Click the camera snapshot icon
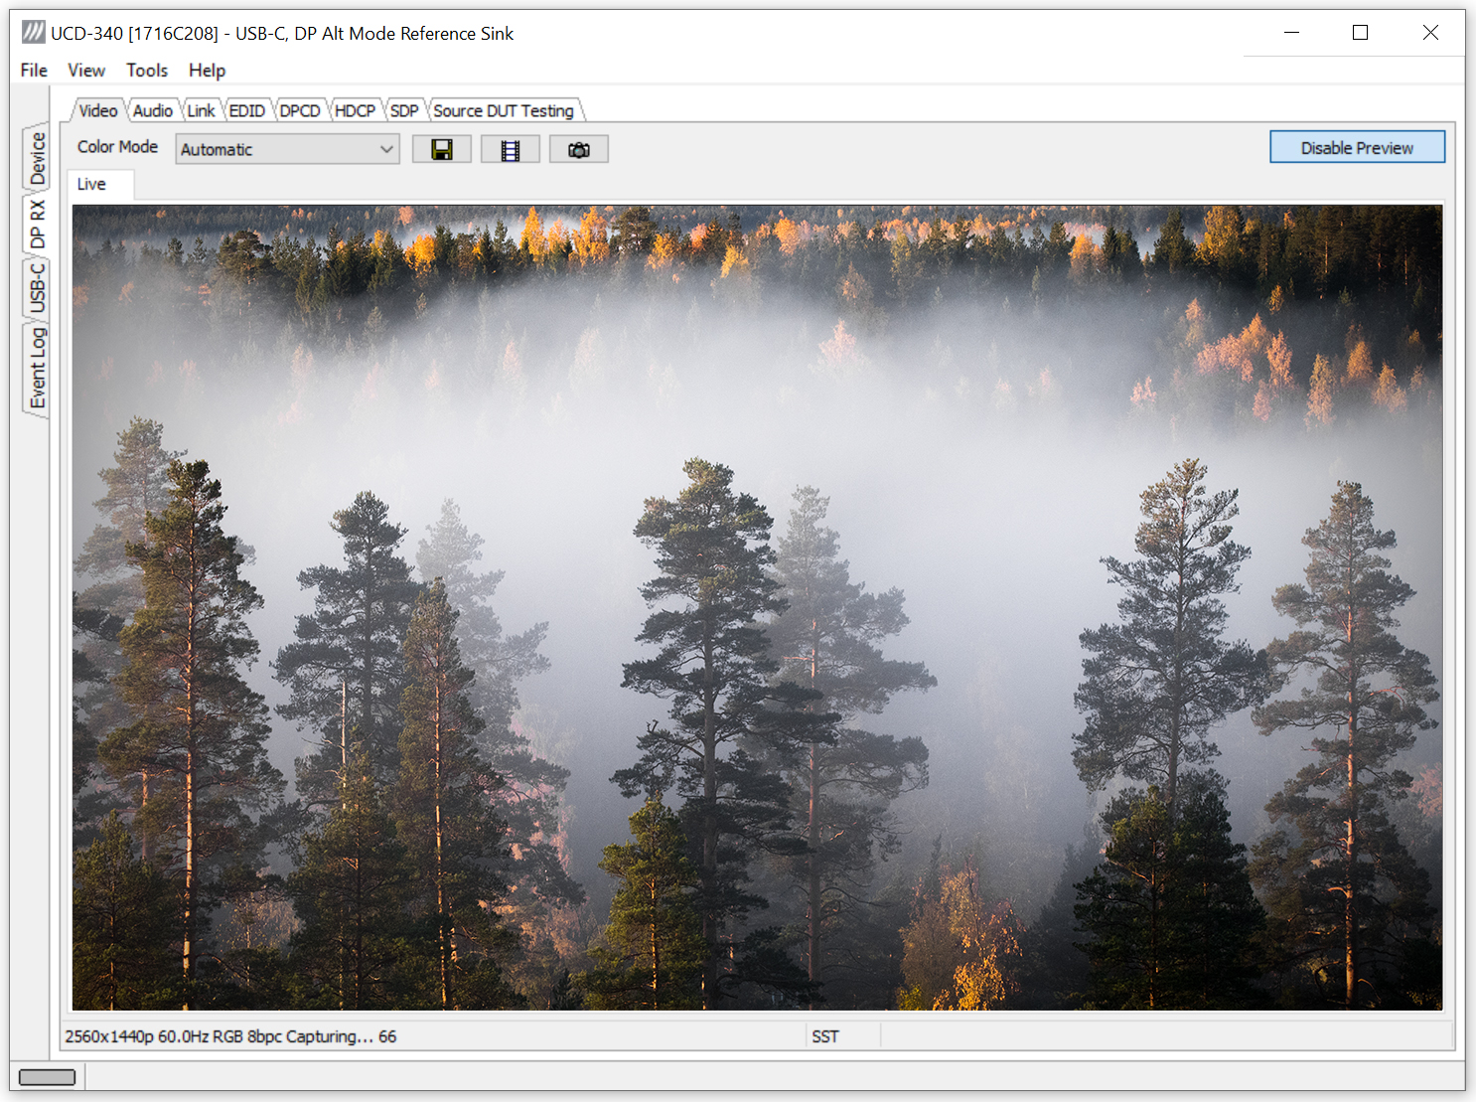This screenshot has width=1476, height=1102. tap(579, 149)
